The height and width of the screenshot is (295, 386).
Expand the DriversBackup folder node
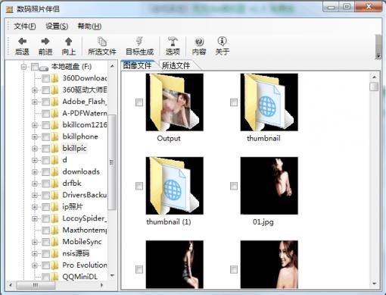click(35, 195)
